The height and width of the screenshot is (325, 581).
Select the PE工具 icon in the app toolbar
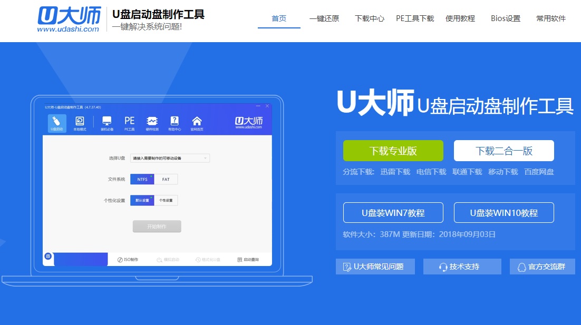[x=129, y=123]
